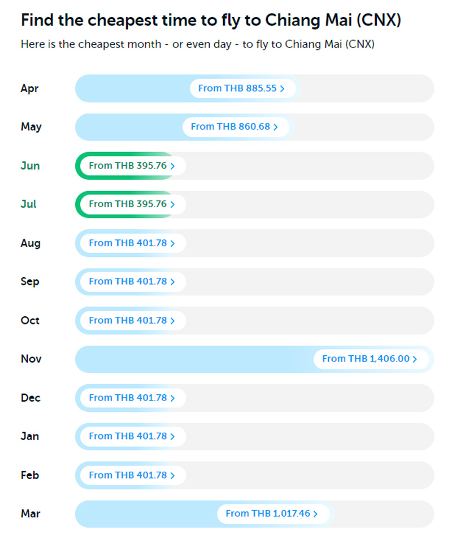
Task: Choose July fare From THB 395.76
Action: point(128,205)
